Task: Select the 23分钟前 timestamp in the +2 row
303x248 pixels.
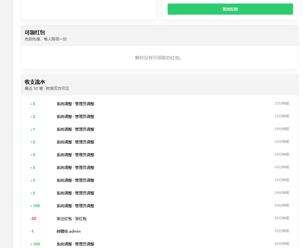Action: [x=282, y=116]
